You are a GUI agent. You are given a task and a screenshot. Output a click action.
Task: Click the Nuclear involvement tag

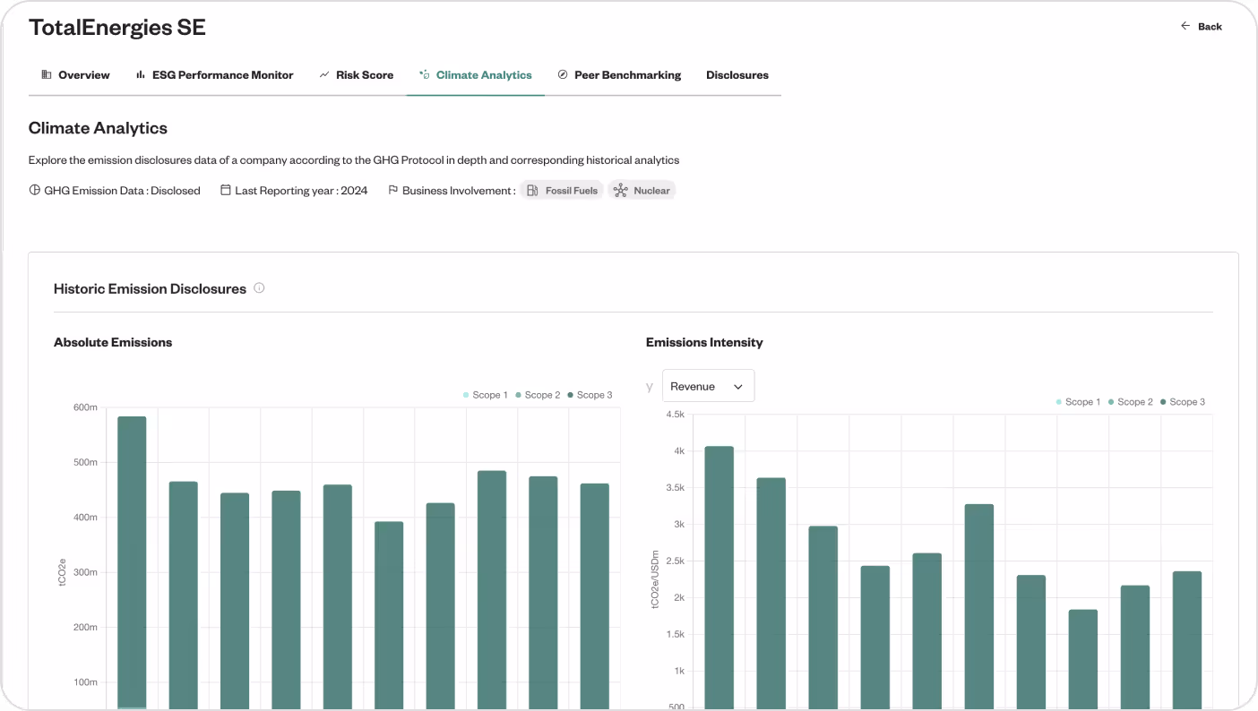tap(642, 190)
